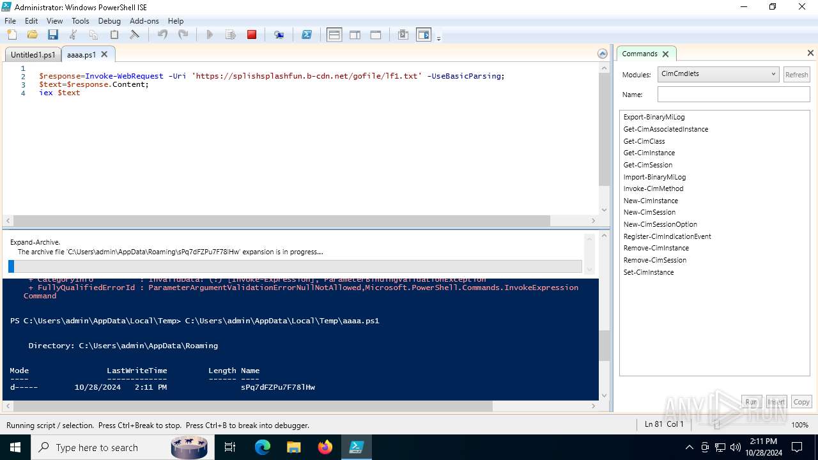Open File Explorer from the taskbar
The width and height of the screenshot is (818, 460).
pyautogui.click(x=293, y=447)
